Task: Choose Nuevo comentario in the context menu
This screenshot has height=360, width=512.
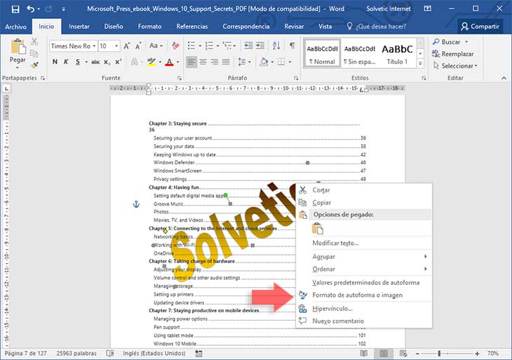Action: [x=364, y=321]
